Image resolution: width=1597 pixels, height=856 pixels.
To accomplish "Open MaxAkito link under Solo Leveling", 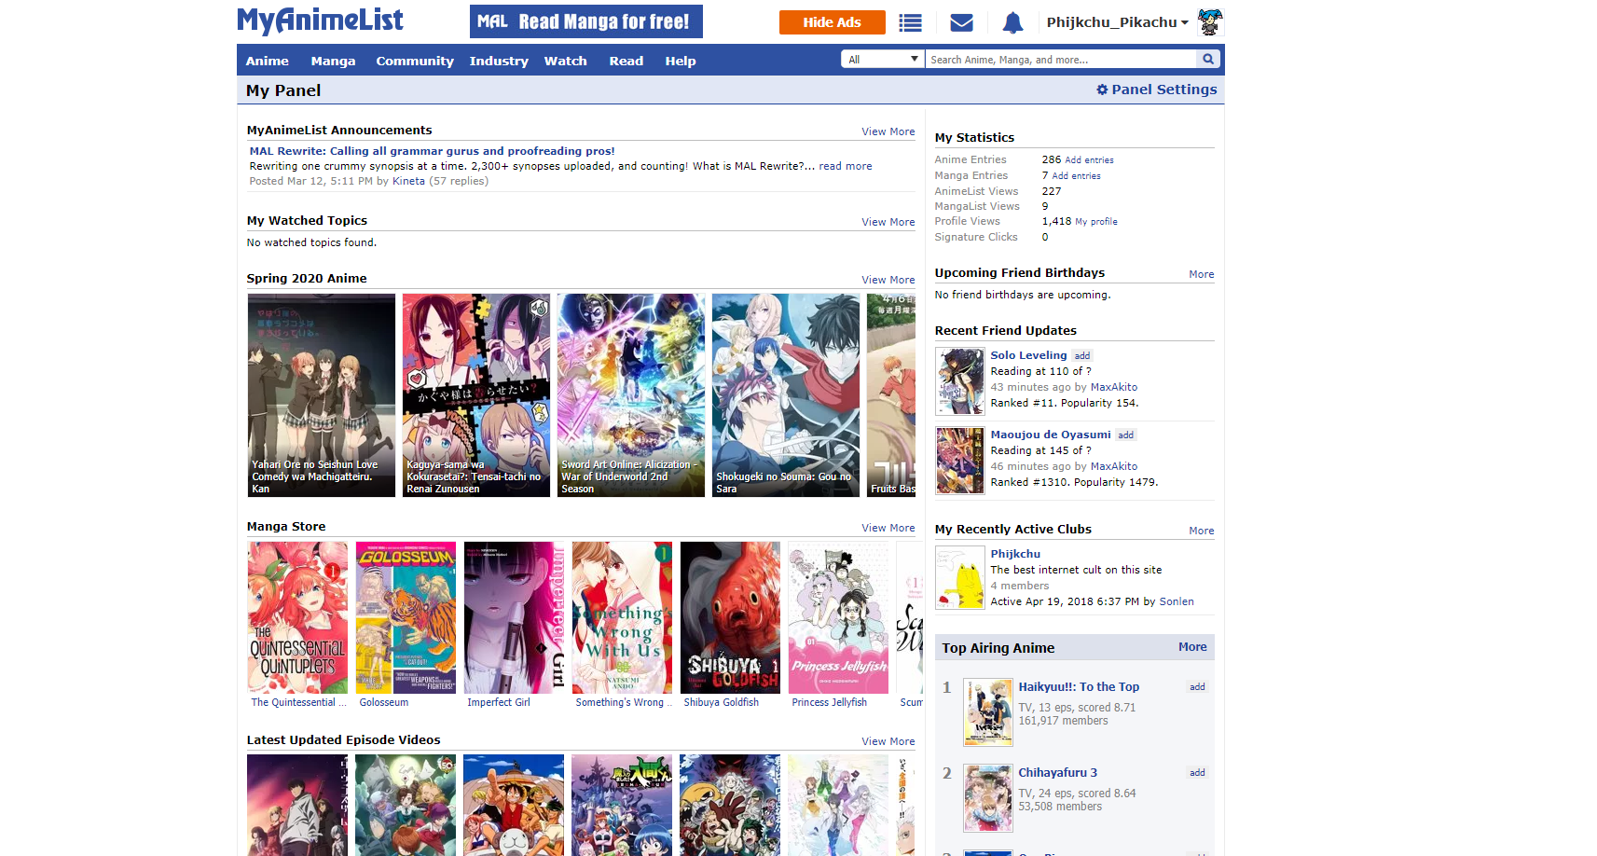I will coord(1114,387).
